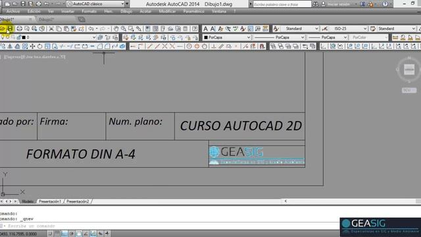
Task: Toggle the layer on/off lightbulb icon
Action: click(x=3, y=38)
